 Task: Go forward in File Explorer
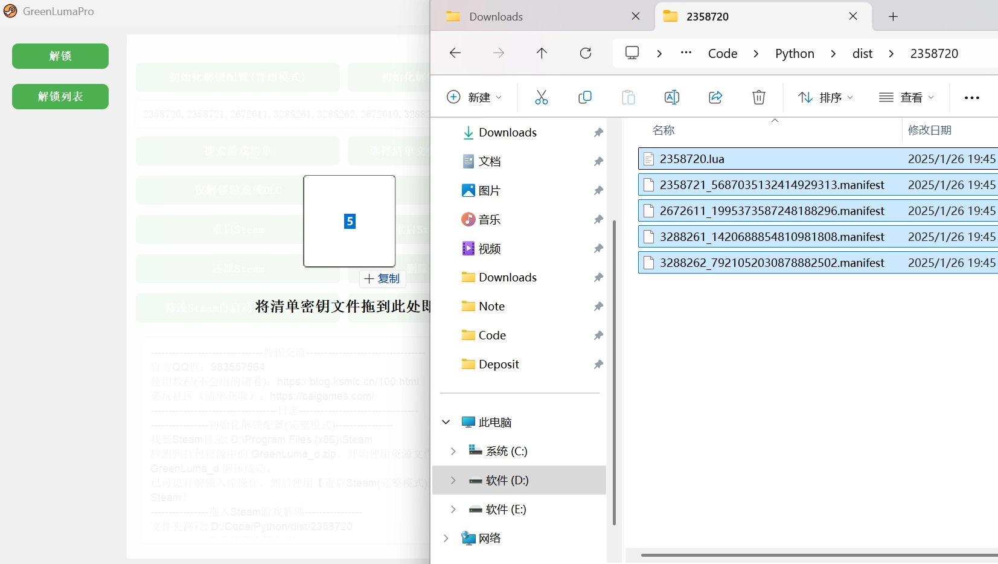click(x=499, y=53)
